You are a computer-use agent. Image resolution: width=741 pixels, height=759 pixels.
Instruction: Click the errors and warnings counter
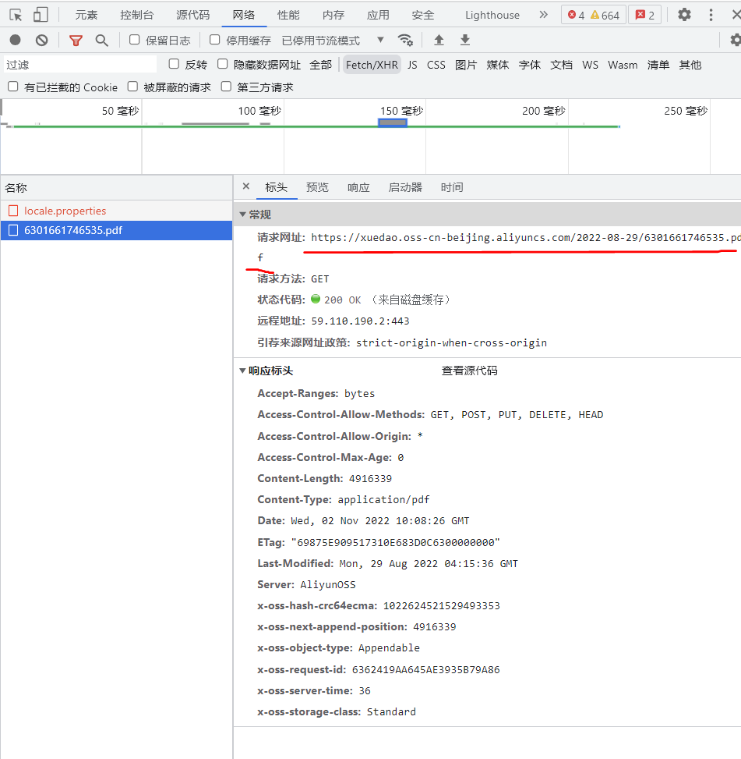tap(594, 15)
